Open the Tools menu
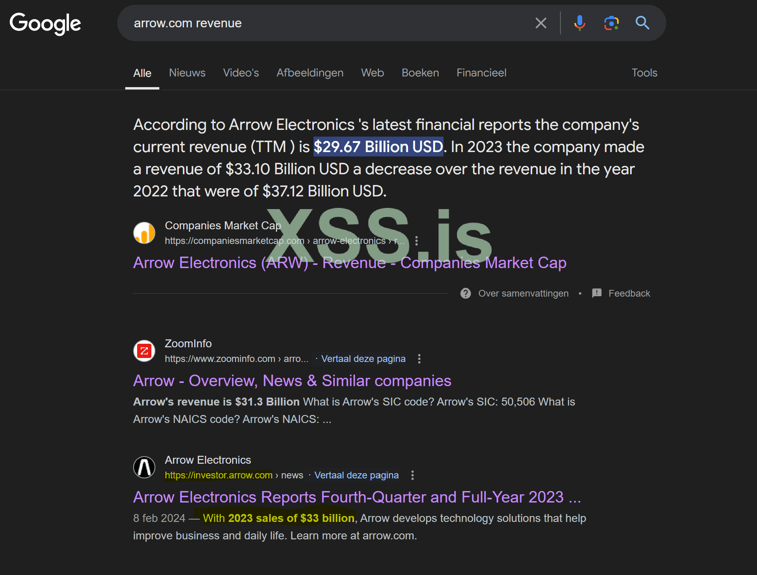 [644, 73]
